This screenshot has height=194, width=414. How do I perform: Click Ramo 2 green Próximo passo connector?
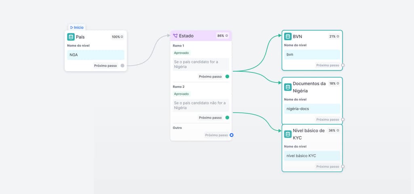click(227, 118)
